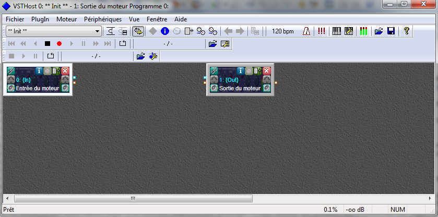Click the 120 bpm tempo field
The height and width of the screenshot is (217, 438).
click(282, 31)
